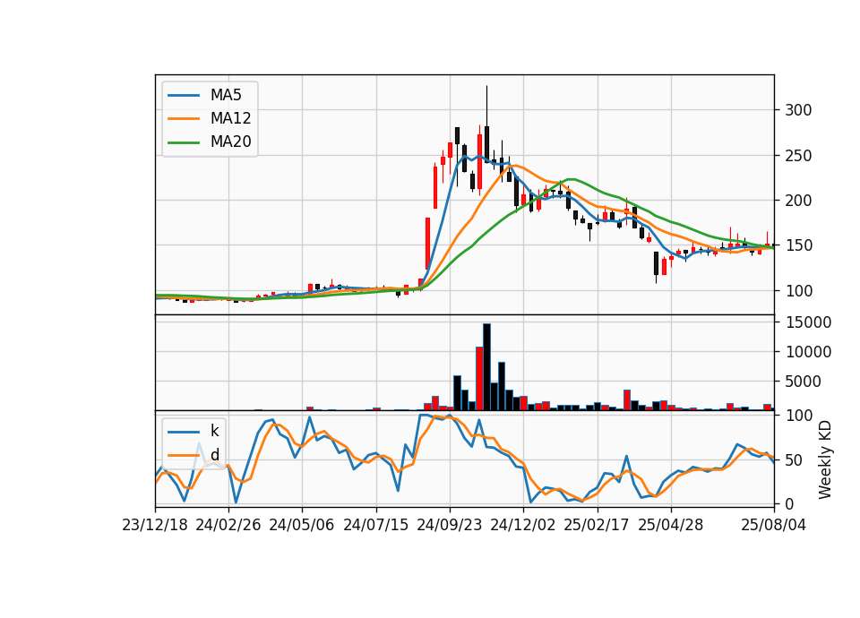Click the blue MA5 legend line sample
The image size is (860, 618).
click(x=184, y=96)
